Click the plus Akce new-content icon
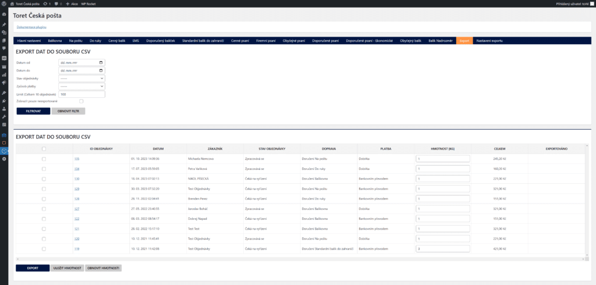The height and width of the screenshot is (285, 596). pyautogui.click(x=68, y=4)
